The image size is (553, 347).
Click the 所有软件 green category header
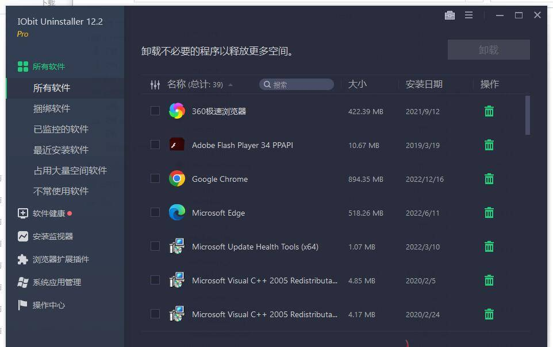(x=49, y=67)
